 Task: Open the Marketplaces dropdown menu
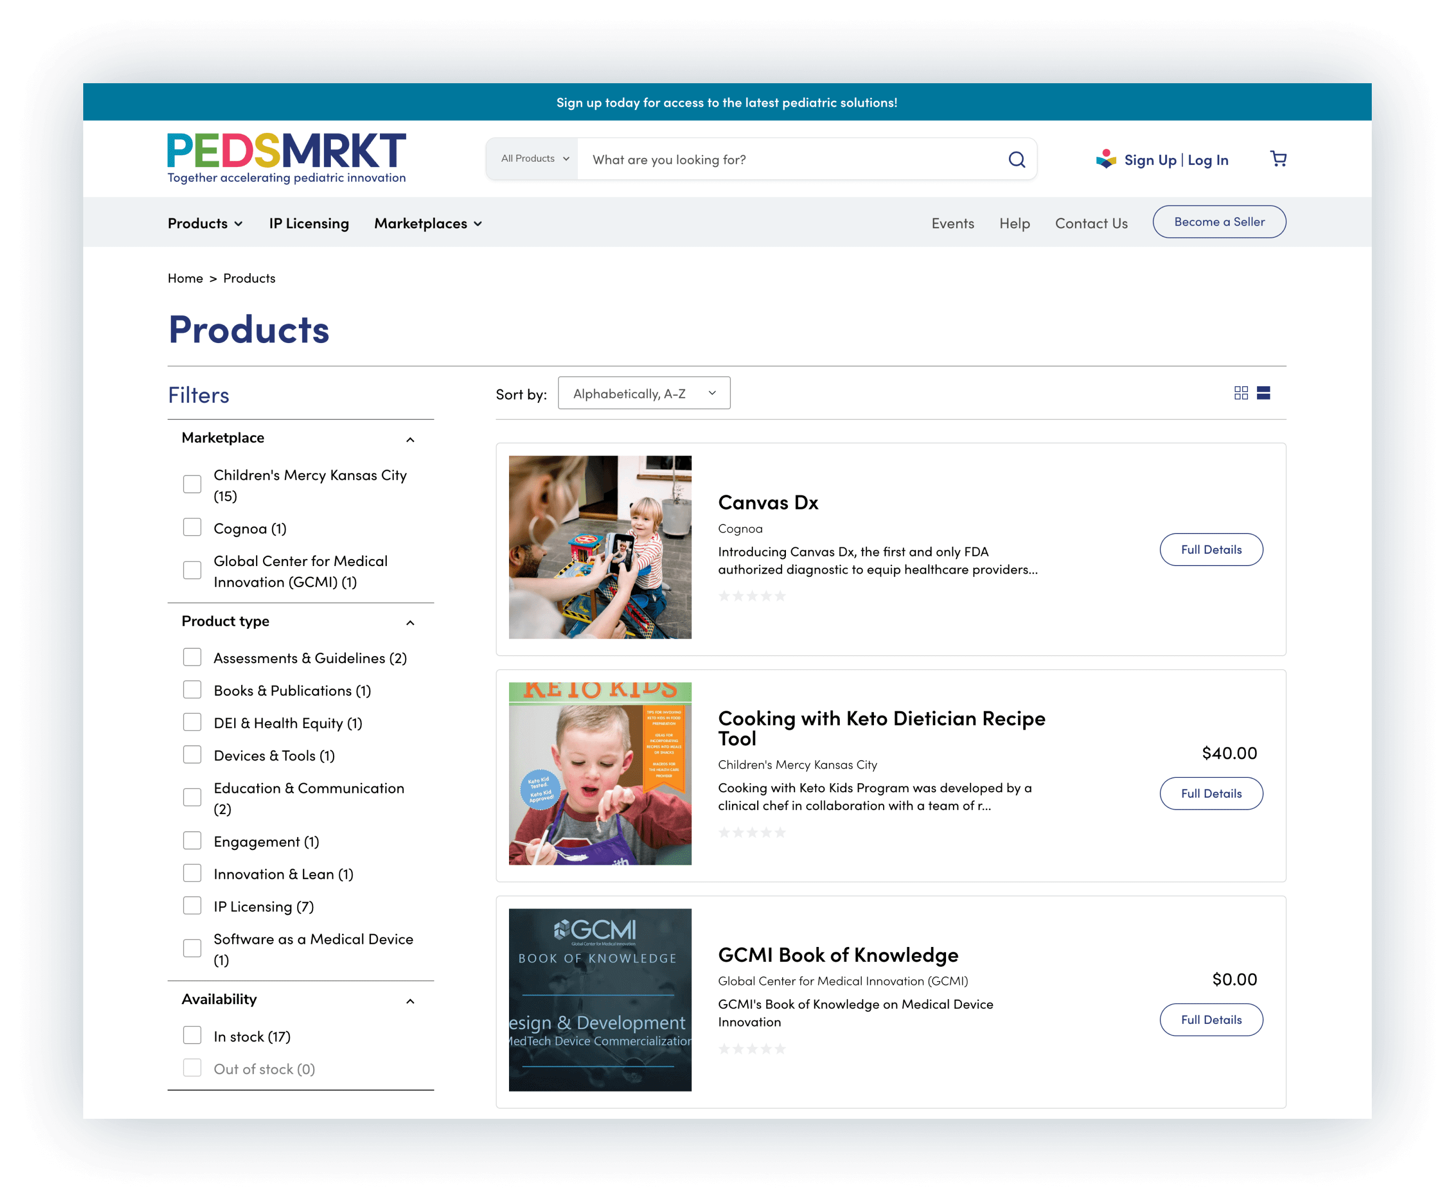(x=428, y=222)
